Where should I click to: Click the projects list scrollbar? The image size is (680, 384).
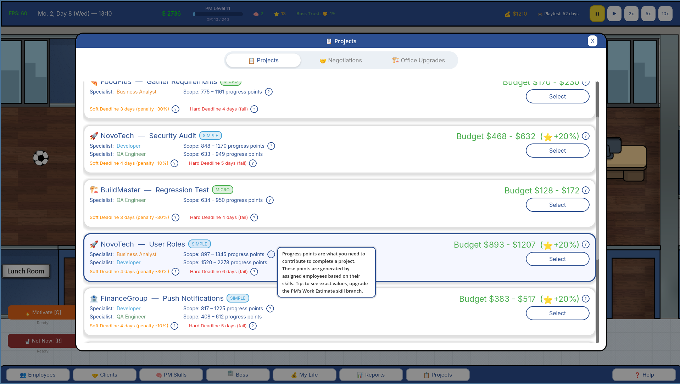tap(597, 170)
